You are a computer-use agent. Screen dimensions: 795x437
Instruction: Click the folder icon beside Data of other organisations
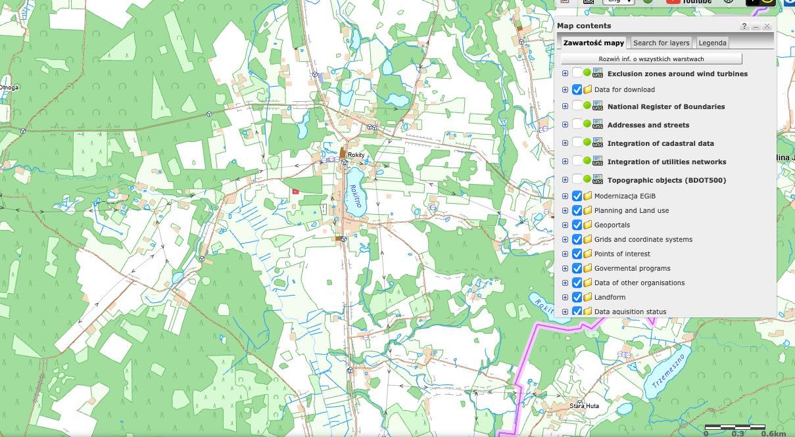tap(588, 283)
